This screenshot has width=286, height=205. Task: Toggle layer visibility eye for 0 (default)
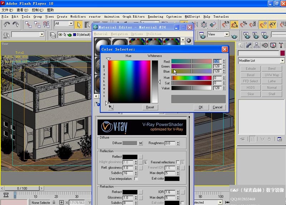pyautogui.click(x=60, y=35)
